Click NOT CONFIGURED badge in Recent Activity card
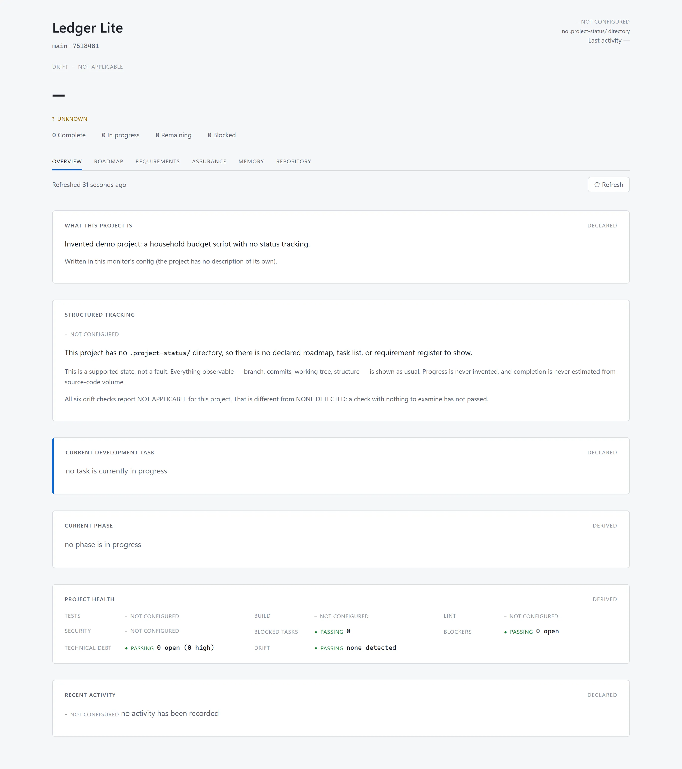The width and height of the screenshot is (682, 769). point(92,714)
